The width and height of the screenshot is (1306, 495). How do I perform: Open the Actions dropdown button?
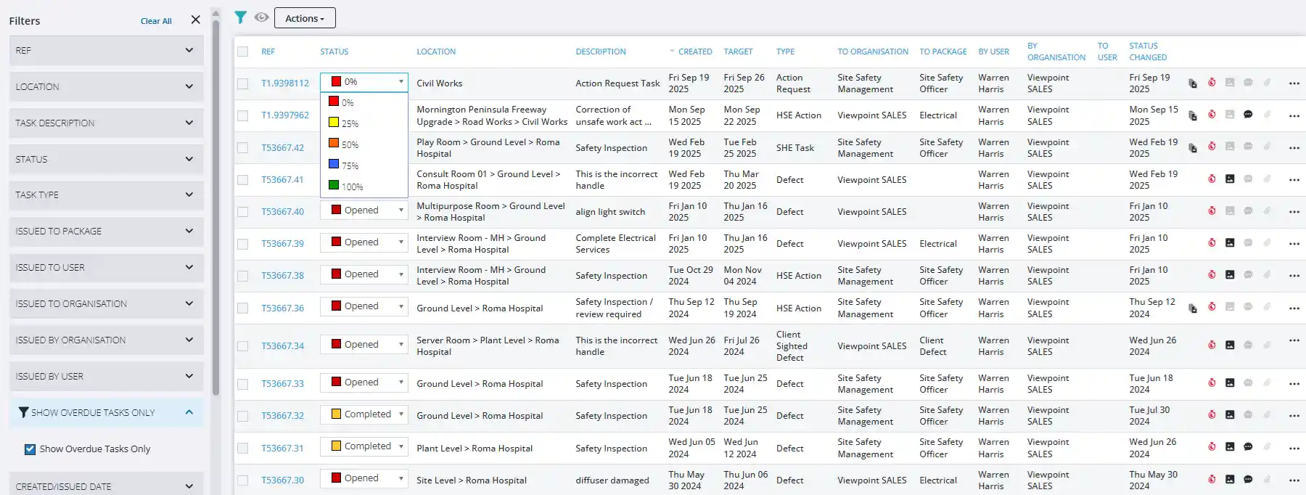pyautogui.click(x=305, y=18)
